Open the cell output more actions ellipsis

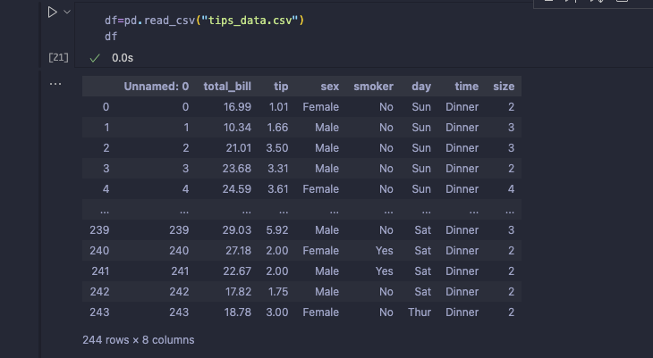tap(55, 83)
